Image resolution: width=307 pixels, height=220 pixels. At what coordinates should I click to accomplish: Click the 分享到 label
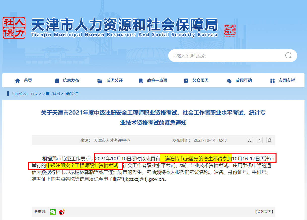pyautogui.click(x=40, y=212)
